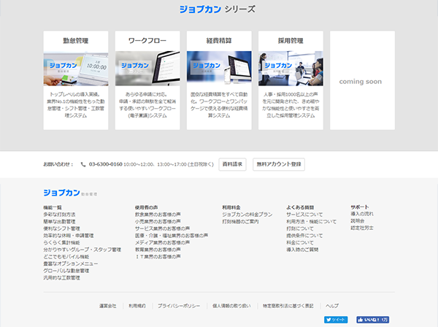Open the 導入時のご質問 link
This screenshot has height=327, width=438.
[x=302, y=250]
